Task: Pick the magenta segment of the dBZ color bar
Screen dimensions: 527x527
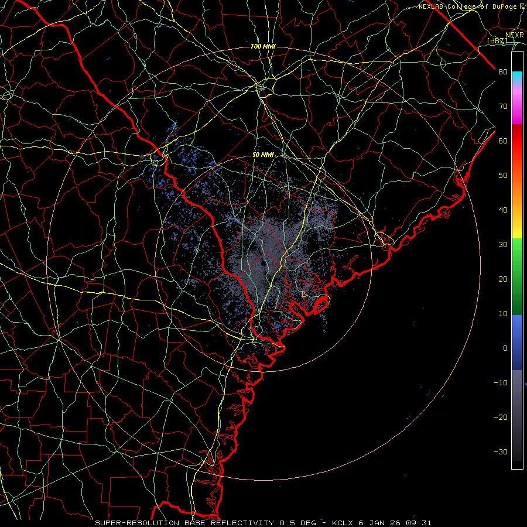Action: pos(517,108)
